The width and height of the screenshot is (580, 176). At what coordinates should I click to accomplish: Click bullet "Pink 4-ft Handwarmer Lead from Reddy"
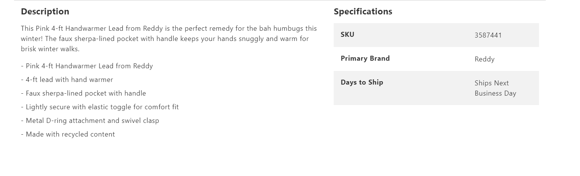pos(89,66)
